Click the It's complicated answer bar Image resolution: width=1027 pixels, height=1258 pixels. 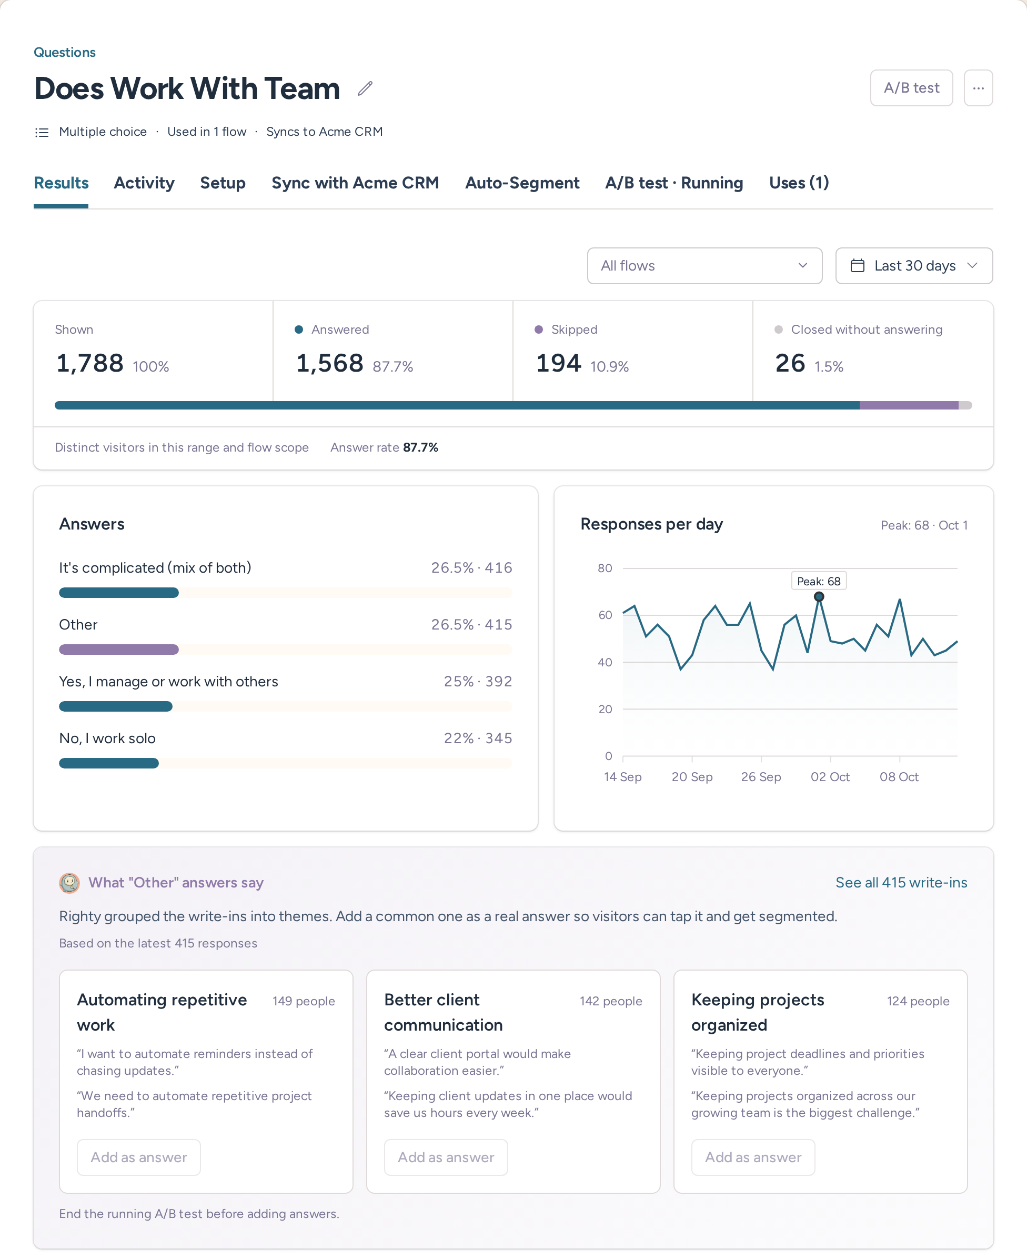pyautogui.click(x=119, y=593)
